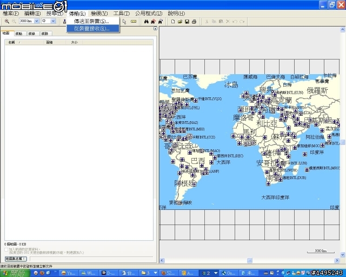Viewport: 346px width, 277px height.
Task: Expand hidden system tray icons arrow
Action: [283, 273]
